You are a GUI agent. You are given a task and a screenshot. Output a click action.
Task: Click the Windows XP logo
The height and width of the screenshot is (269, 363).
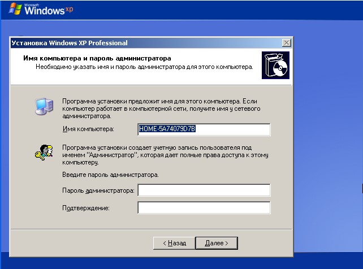[41, 10]
